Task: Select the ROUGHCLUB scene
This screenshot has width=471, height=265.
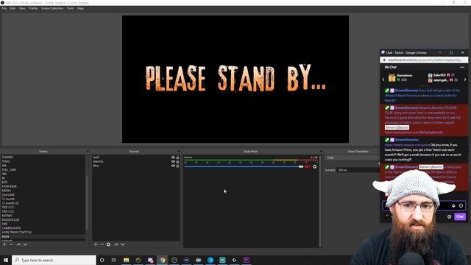Action: click(10, 220)
